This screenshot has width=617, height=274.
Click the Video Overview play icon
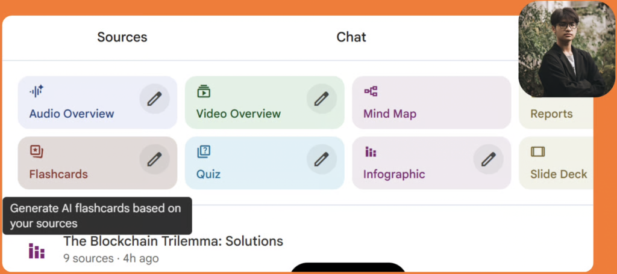click(204, 91)
